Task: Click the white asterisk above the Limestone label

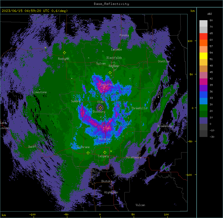Action: click(x=40, y=90)
